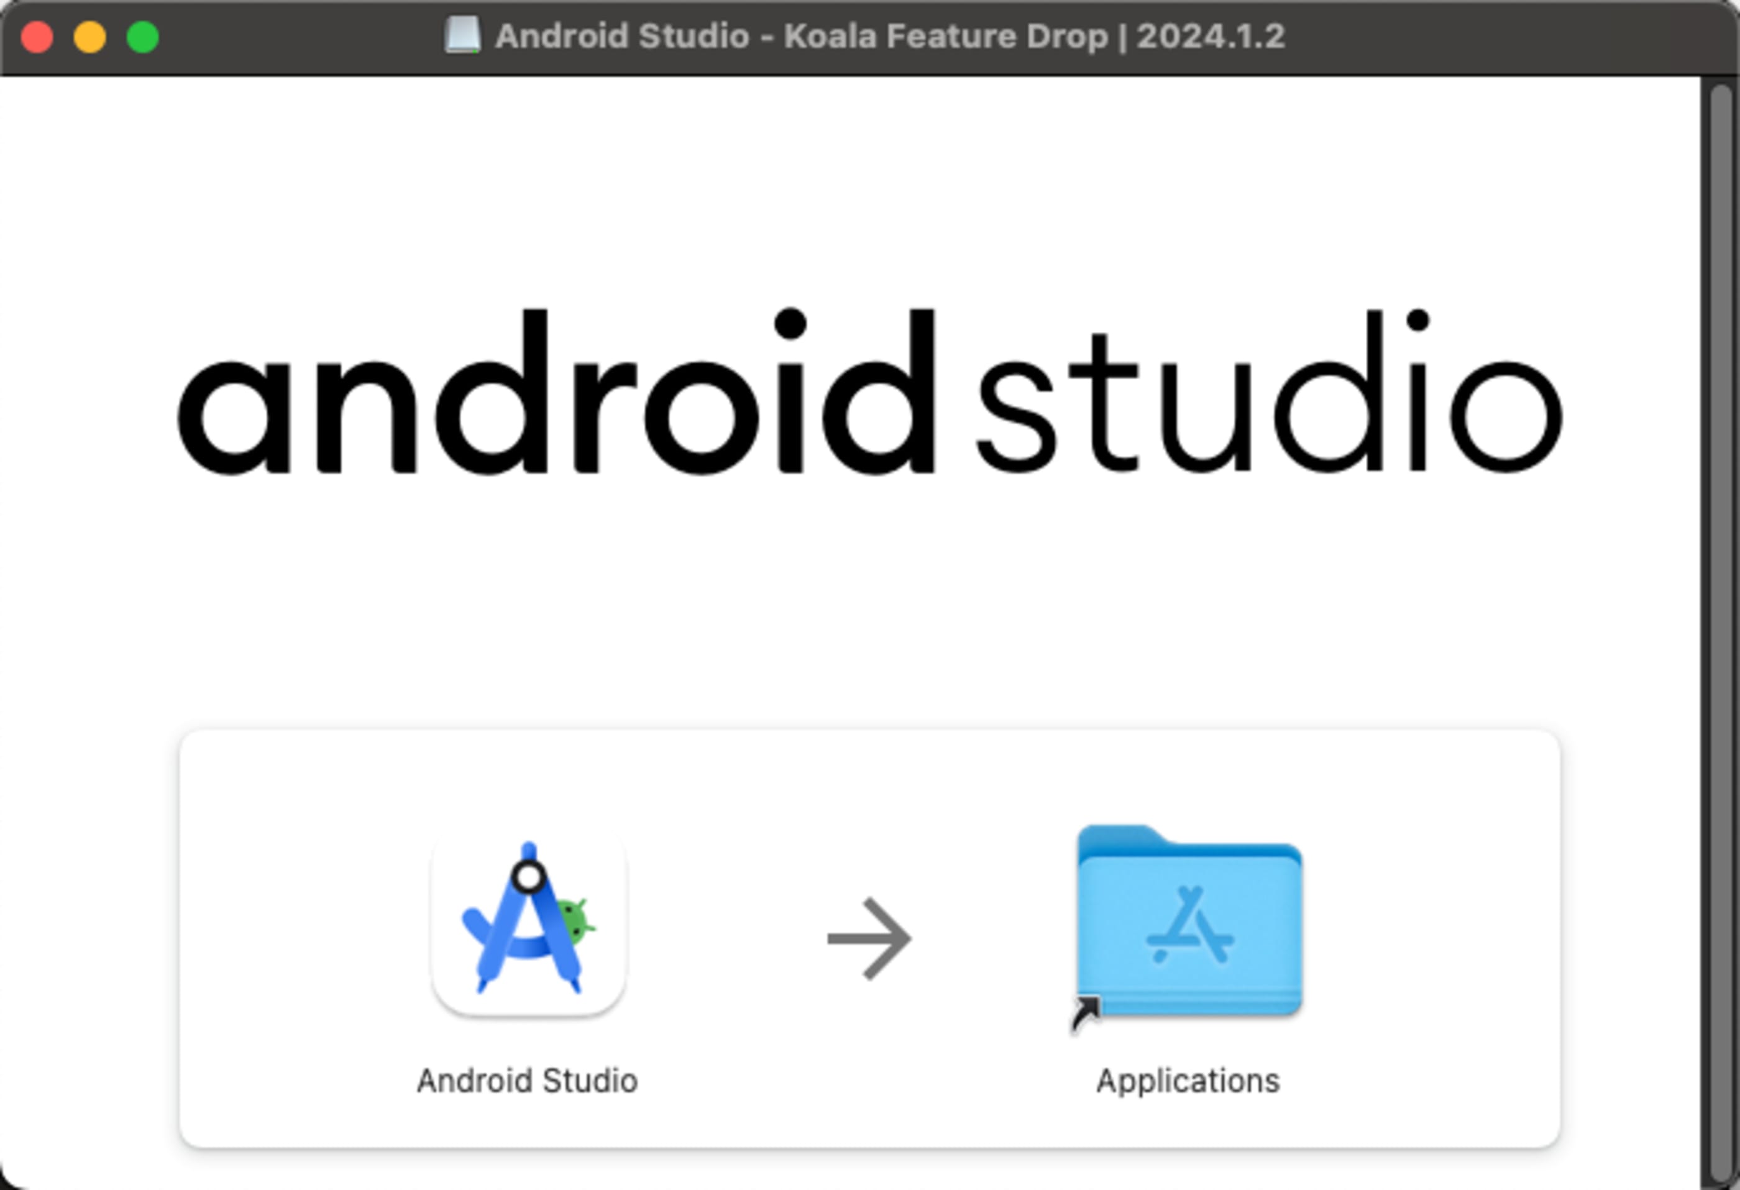Viewport: 1740px width, 1190px height.
Task: Click the App Store 'A' emblem on folder
Action: [1189, 927]
